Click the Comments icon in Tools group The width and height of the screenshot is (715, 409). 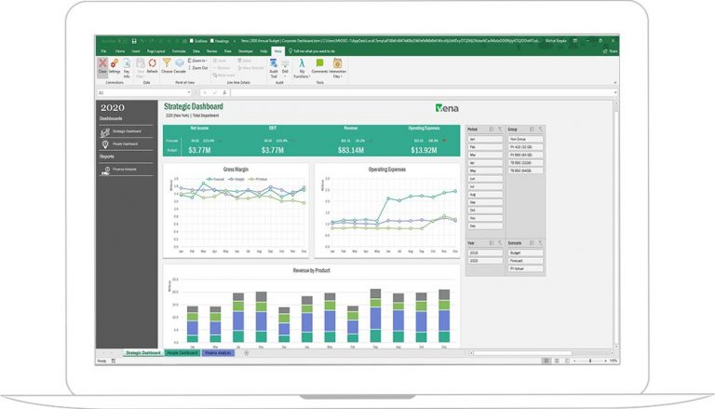click(x=319, y=63)
